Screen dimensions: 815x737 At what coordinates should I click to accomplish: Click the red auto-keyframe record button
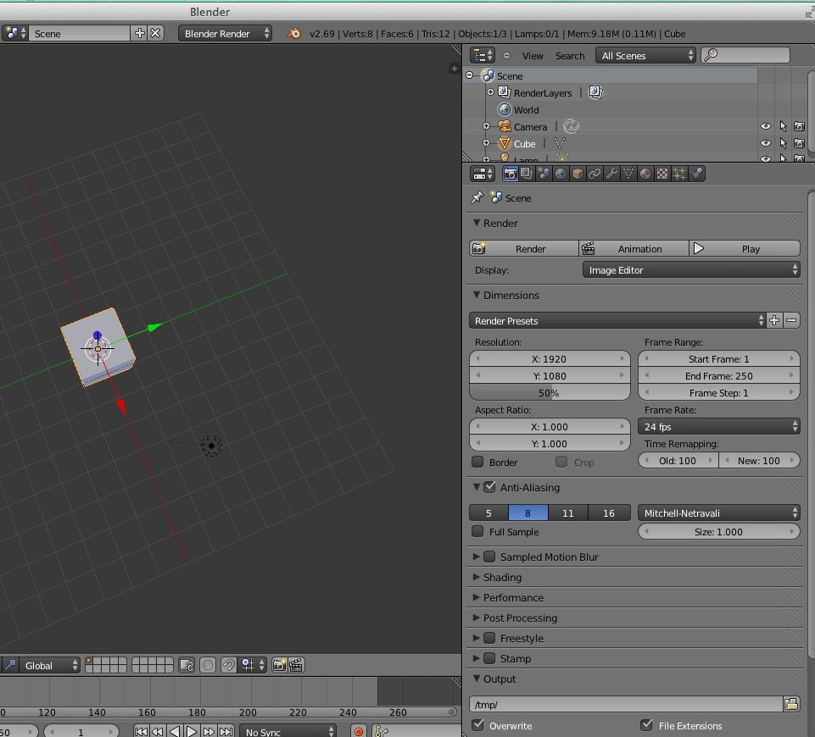[x=359, y=731]
